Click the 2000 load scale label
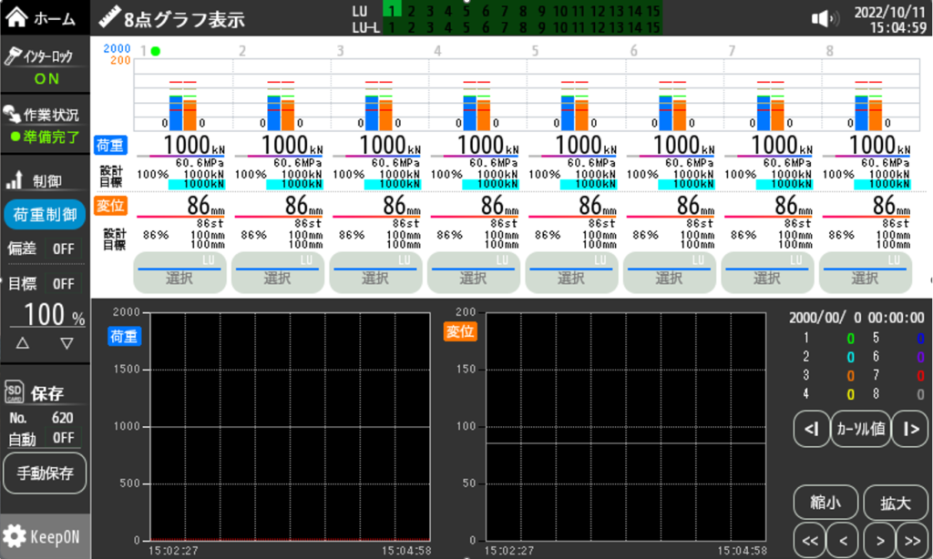933x559 pixels. pyautogui.click(x=117, y=49)
